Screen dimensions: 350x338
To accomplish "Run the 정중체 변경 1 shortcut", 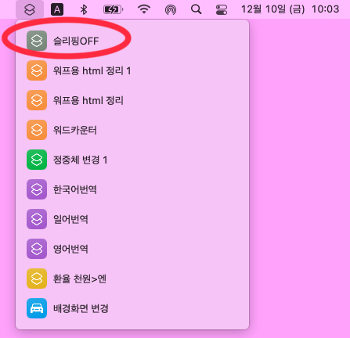I will coord(132,160).
